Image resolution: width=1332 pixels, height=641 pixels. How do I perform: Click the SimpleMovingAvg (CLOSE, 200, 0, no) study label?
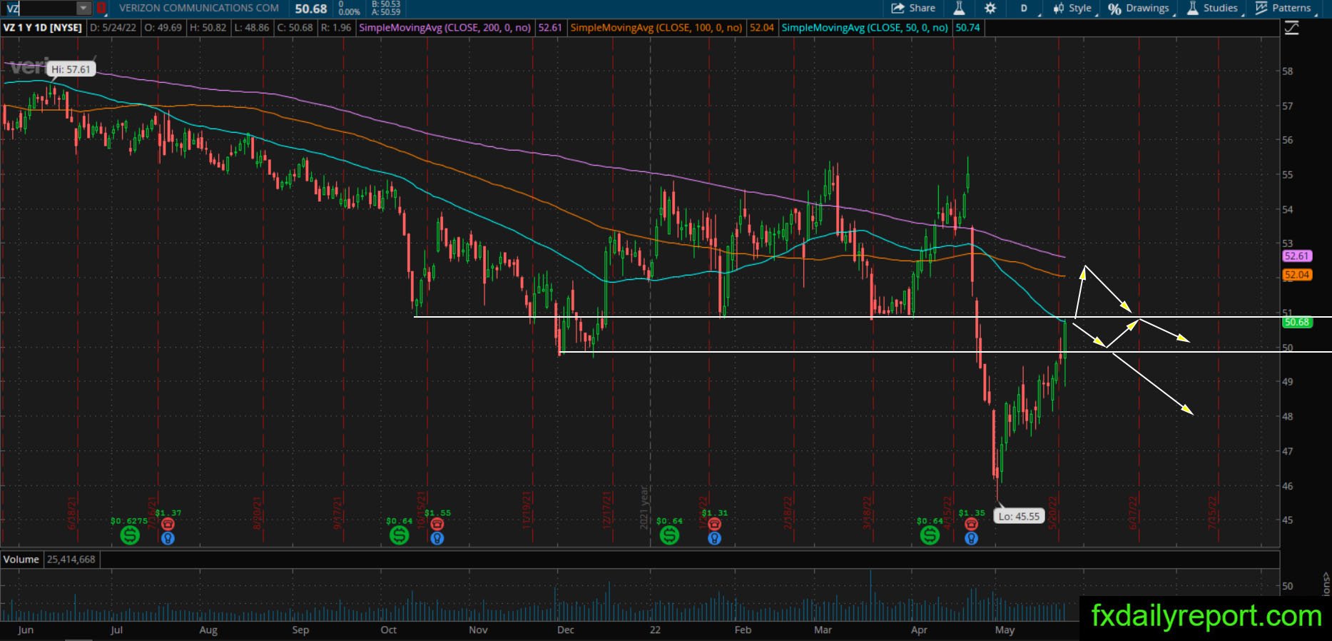coord(445,28)
